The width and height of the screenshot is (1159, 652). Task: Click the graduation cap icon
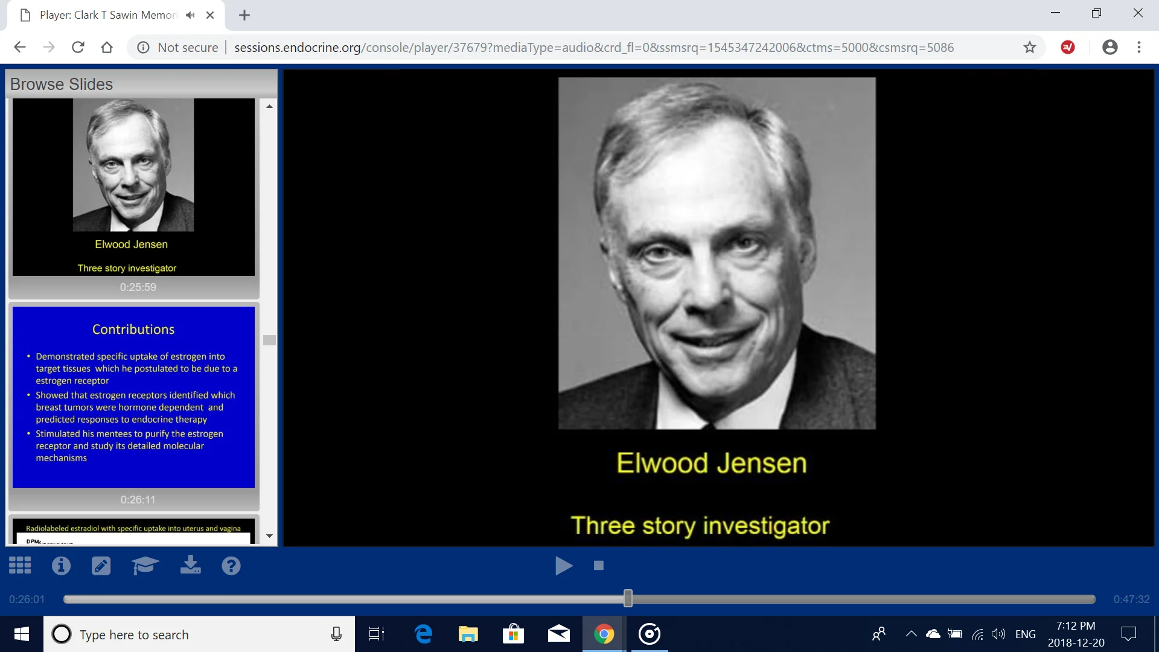(x=145, y=566)
